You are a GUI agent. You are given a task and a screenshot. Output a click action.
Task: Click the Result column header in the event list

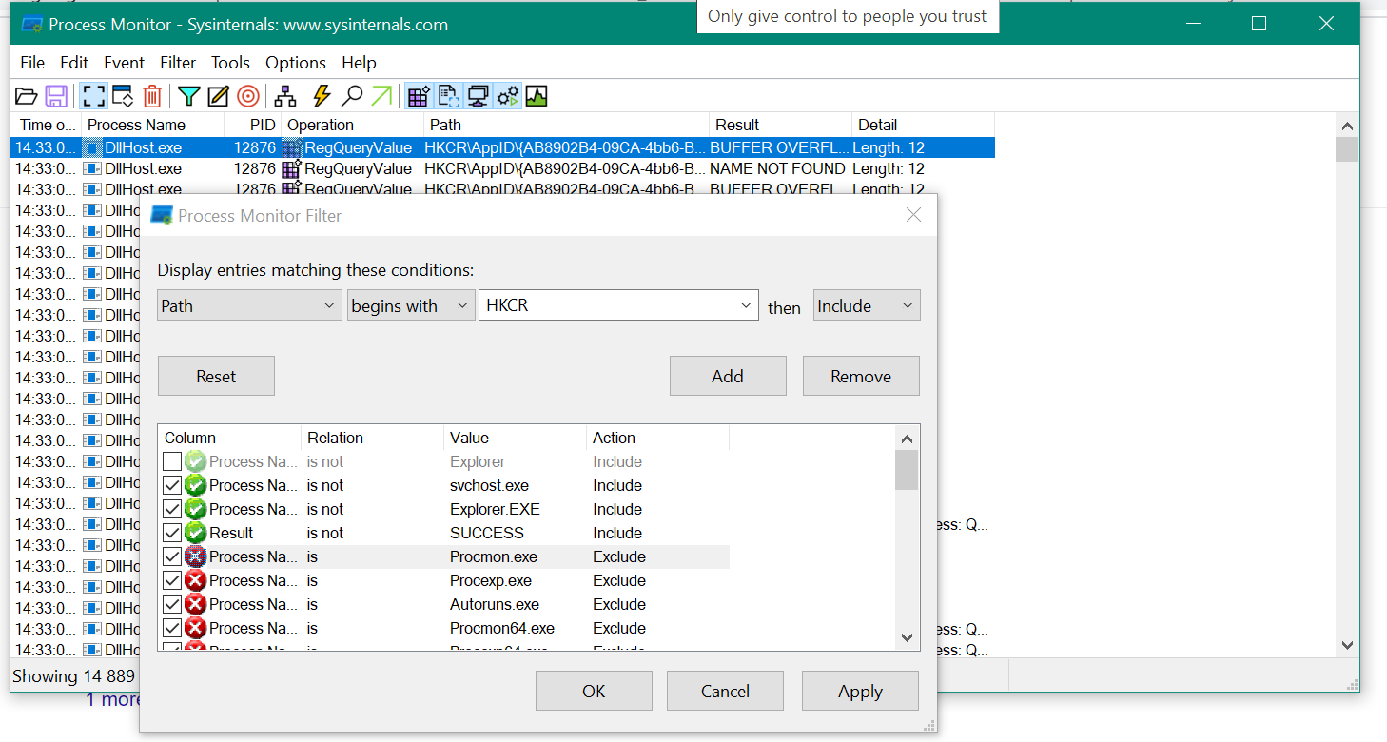click(x=780, y=125)
